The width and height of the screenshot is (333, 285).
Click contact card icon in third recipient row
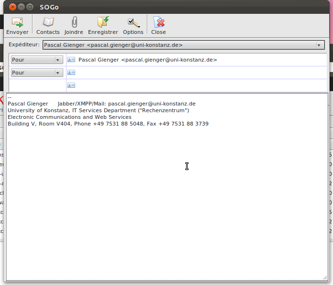[71, 85]
